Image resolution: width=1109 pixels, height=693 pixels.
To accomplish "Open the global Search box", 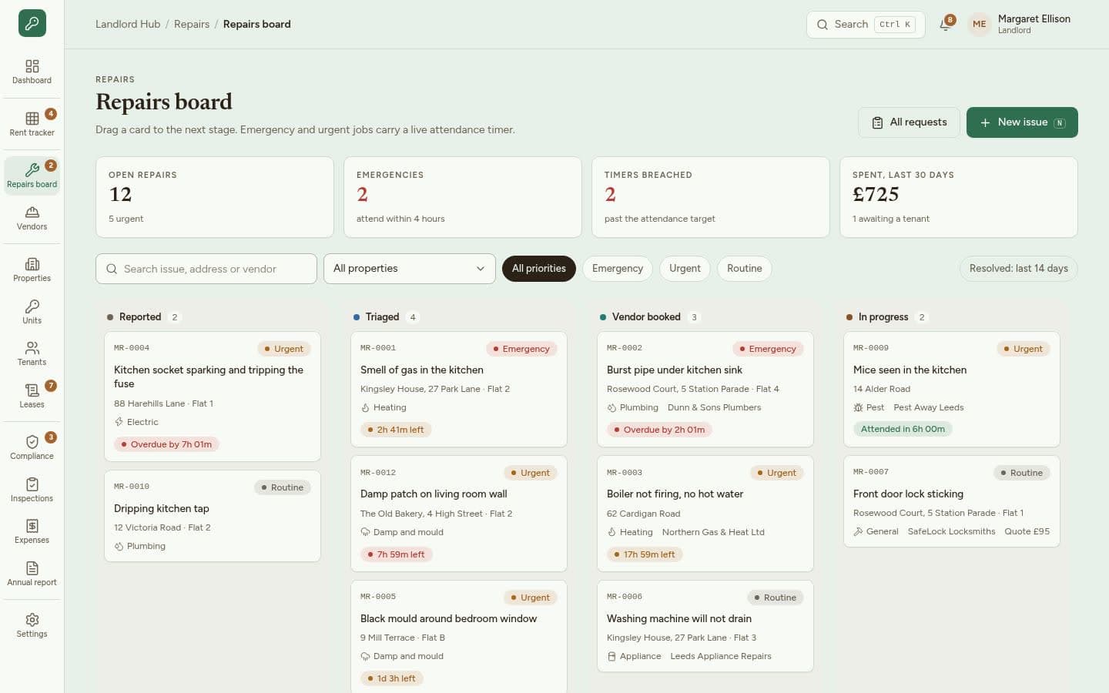I will point(866,25).
